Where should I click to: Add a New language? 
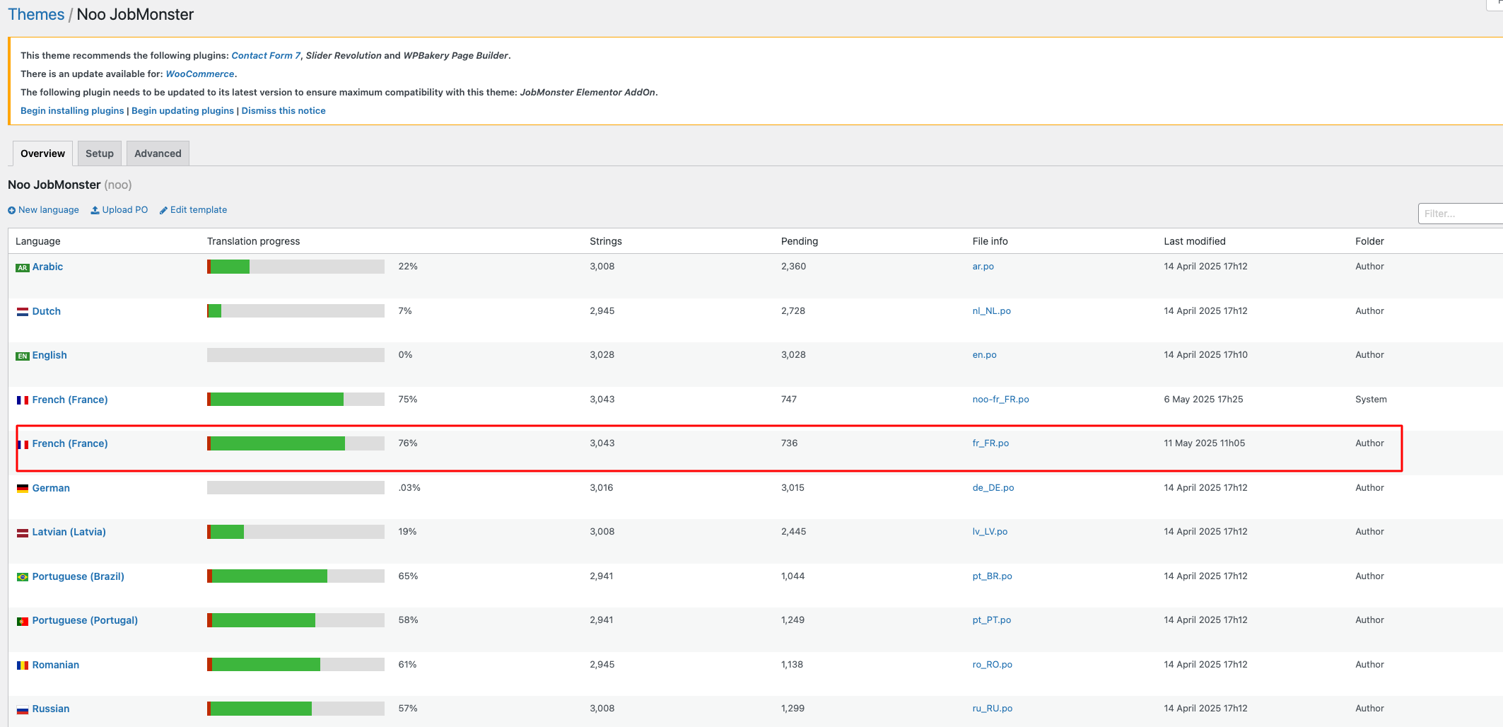click(49, 210)
